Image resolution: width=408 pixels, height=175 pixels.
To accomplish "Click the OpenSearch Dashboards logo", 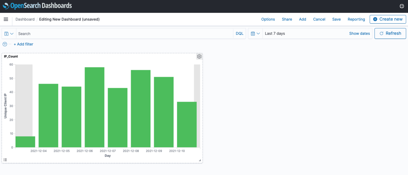I will tap(37, 6).
